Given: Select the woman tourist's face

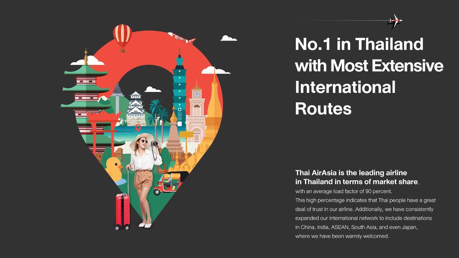Looking at the screenshot, I should (143, 143).
